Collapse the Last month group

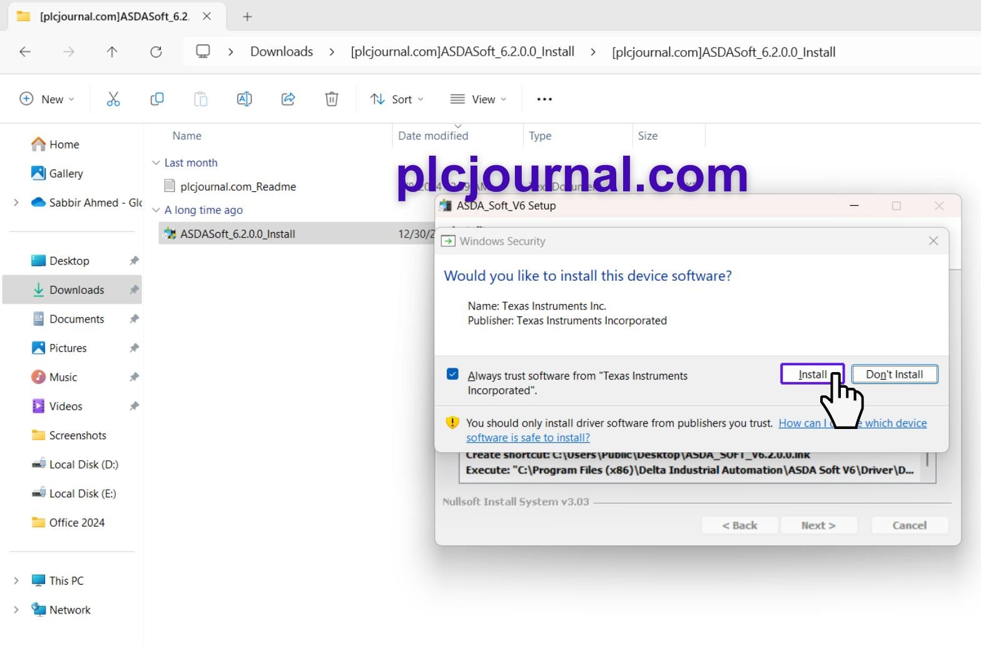click(x=156, y=163)
